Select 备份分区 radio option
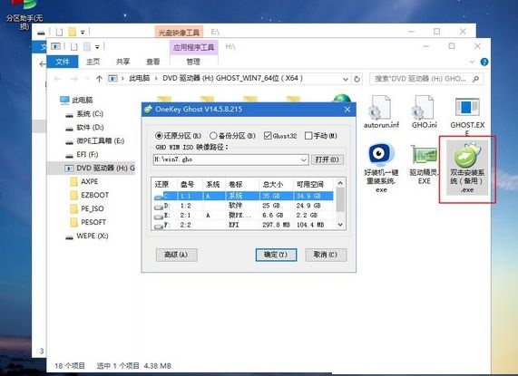The width and height of the screenshot is (518, 376). point(232,136)
